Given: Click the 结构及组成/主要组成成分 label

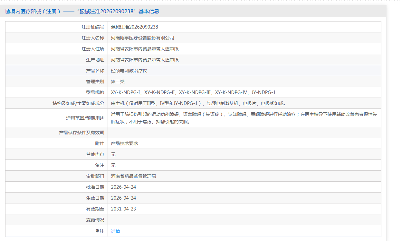Looking at the screenshot, I should pyautogui.click(x=78, y=103).
